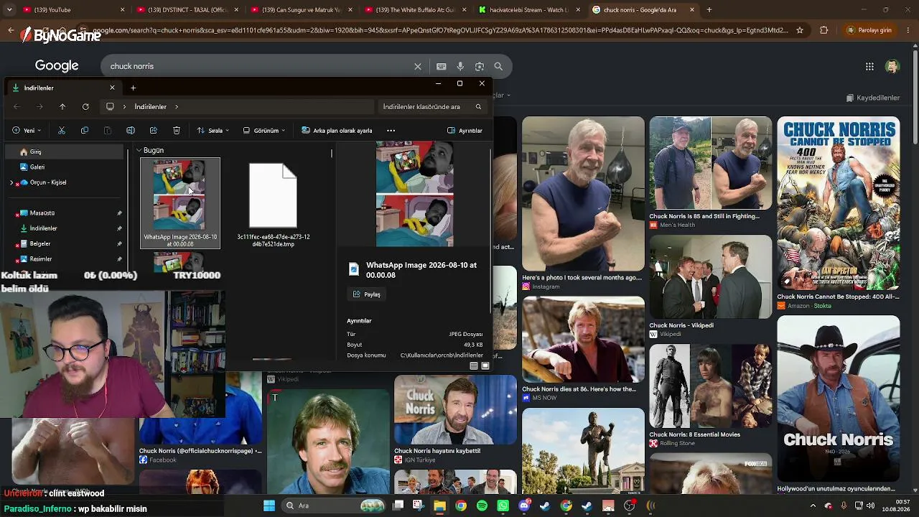Cut the selected file in Explorer toolbar
The image size is (919, 517).
[62, 131]
